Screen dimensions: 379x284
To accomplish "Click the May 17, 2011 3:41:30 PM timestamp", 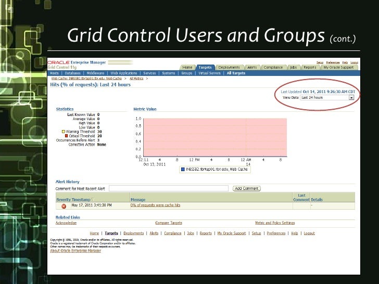I will (92, 205).
